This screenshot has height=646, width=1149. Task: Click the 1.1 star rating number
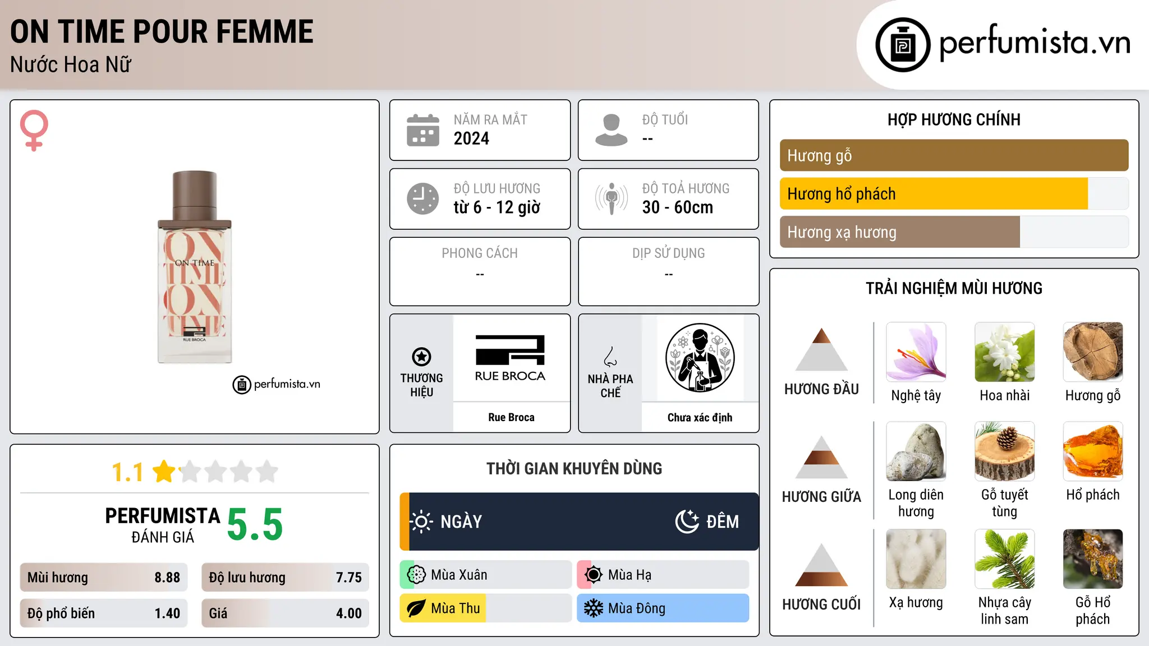pos(127,472)
